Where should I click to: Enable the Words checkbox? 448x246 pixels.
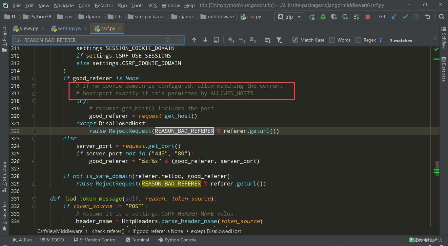click(332, 40)
